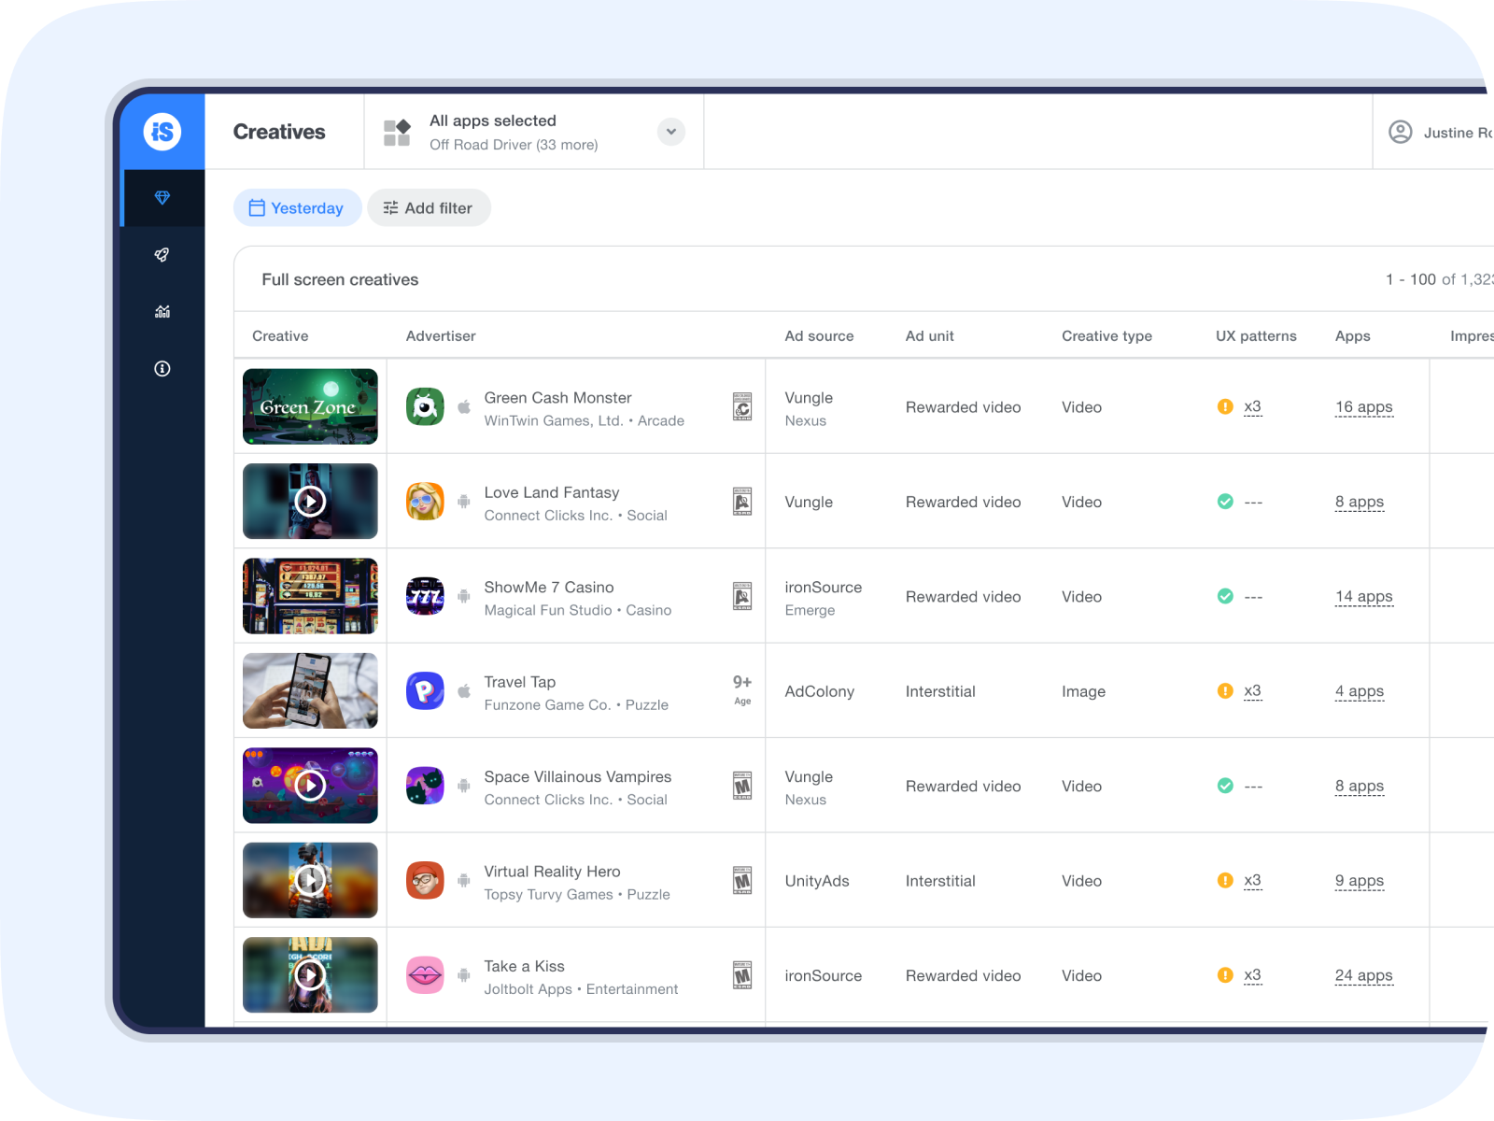Open the 8 apps link for Love Land Fantasy
1494x1121 pixels.
[x=1360, y=502]
